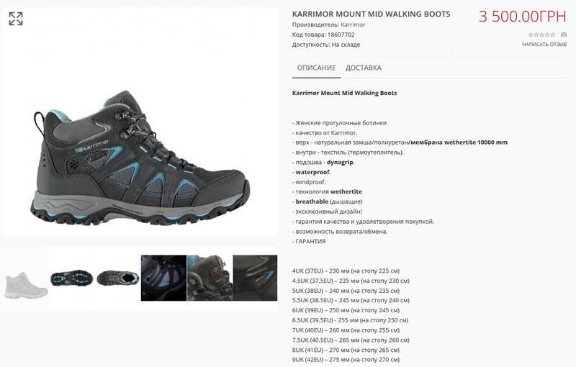Select the blue mesh close-up thumbnail
This screenshot has width=576, height=367.
[164, 278]
